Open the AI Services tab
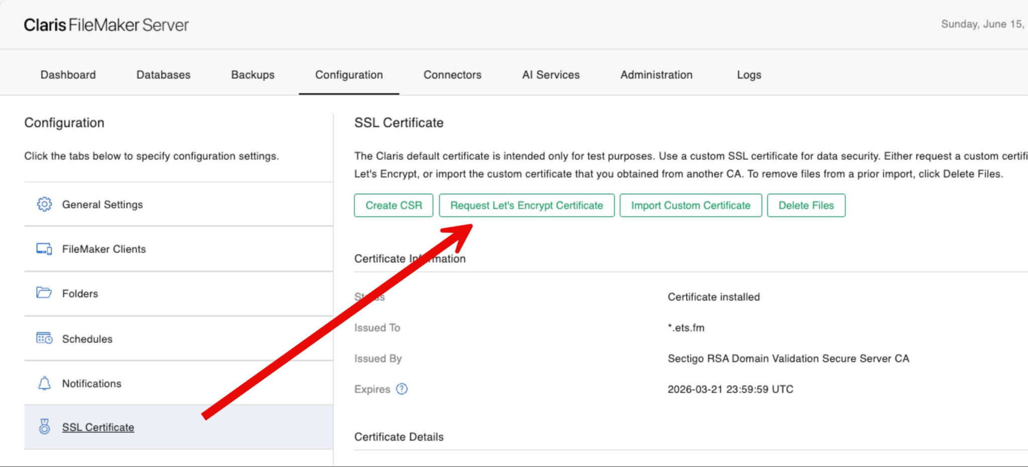Screen dimensions: 1028x467 tap(551, 74)
